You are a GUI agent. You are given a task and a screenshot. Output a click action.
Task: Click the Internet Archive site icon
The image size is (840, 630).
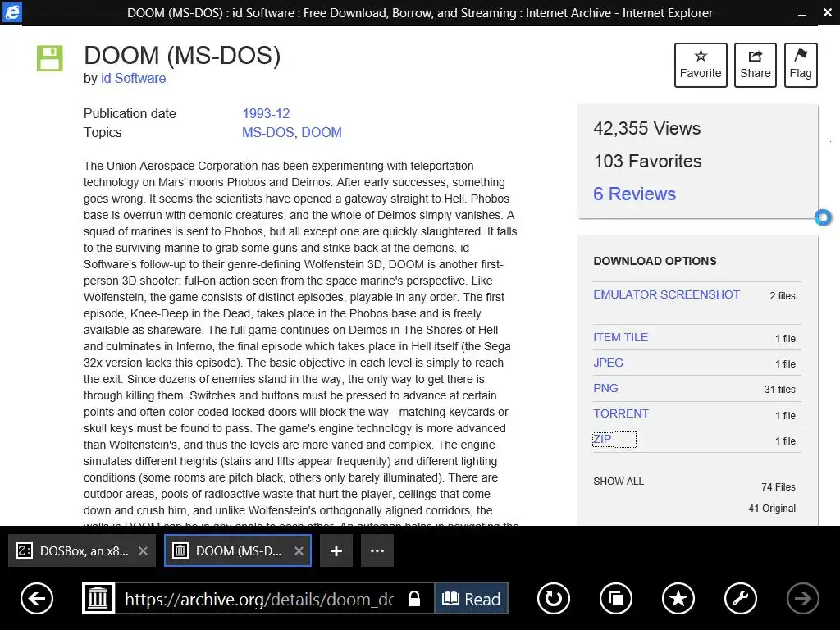coord(98,598)
